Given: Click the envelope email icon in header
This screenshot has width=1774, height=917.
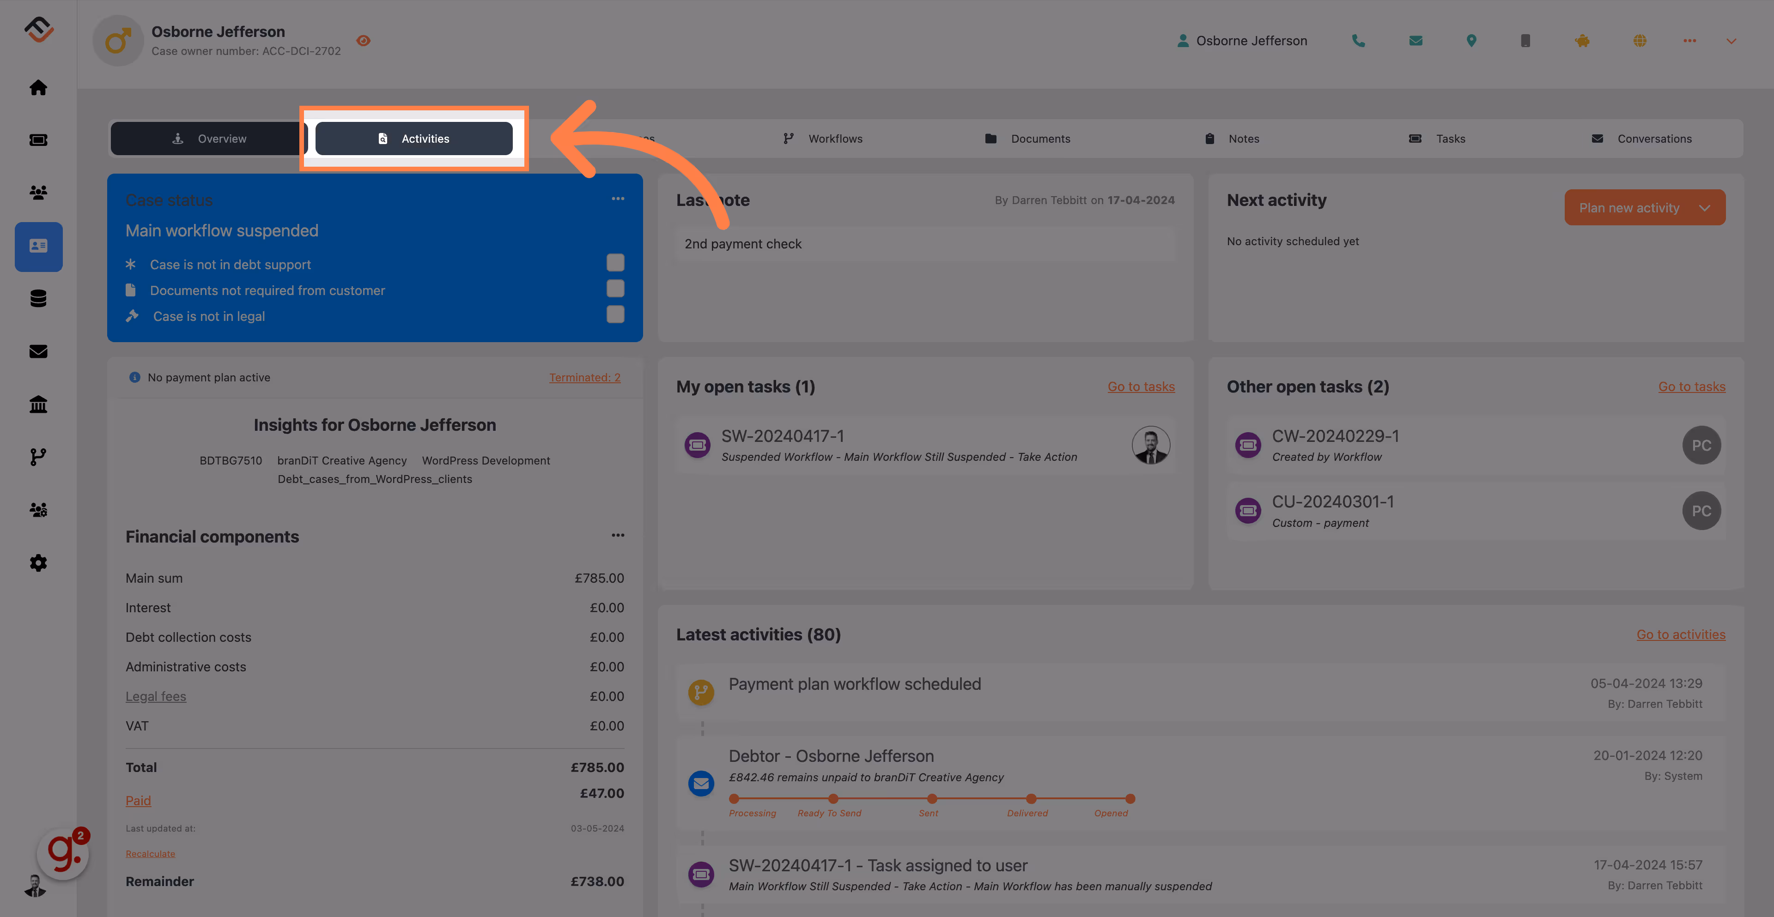Looking at the screenshot, I should (x=1416, y=41).
